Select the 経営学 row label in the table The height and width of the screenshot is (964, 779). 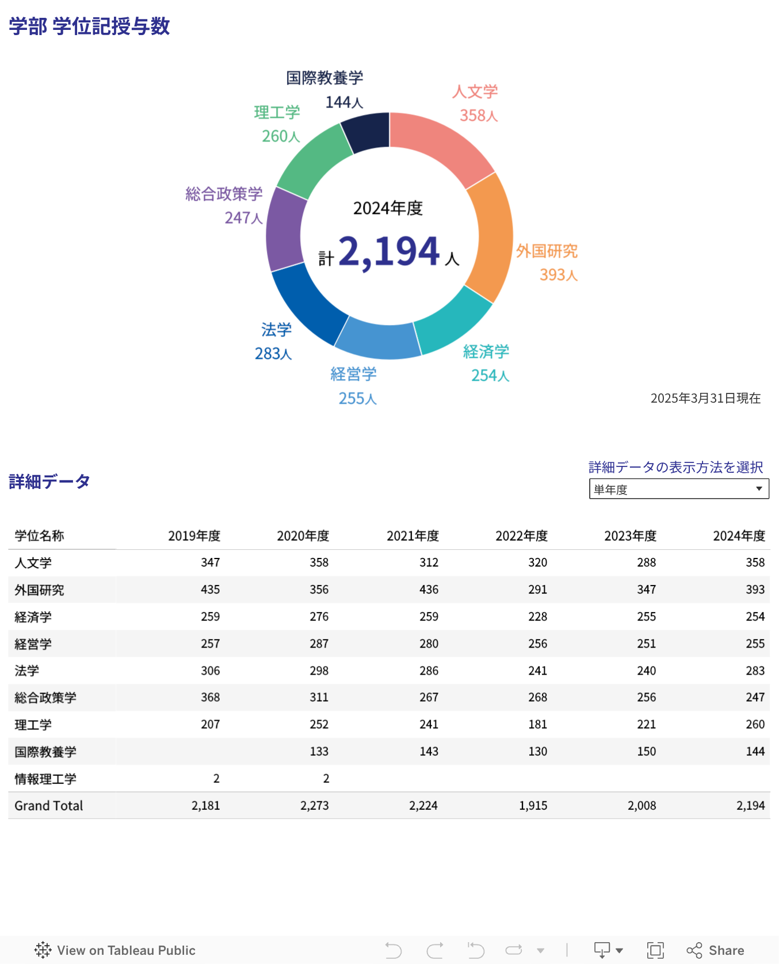33,644
